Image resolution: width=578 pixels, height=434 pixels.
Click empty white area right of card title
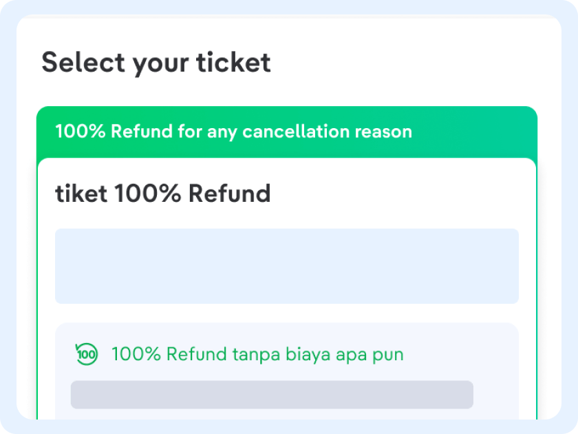pyautogui.click(x=399, y=194)
